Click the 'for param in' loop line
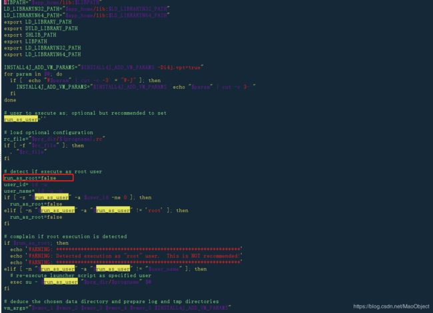This screenshot has width=433, height=313. (33, 74)
